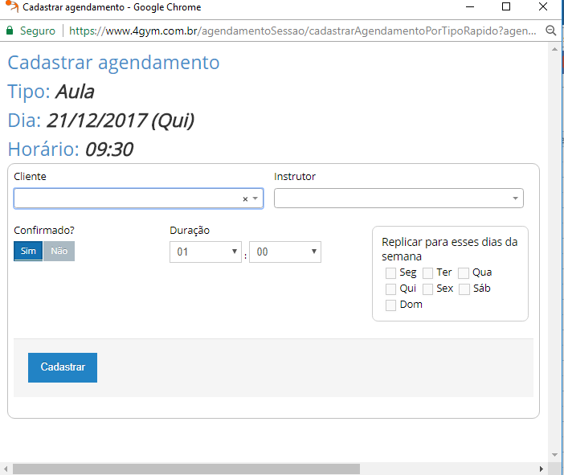Set Confirmado to Sim
Image resolution: width=564 pixels, height=475 pixels.
28,251
